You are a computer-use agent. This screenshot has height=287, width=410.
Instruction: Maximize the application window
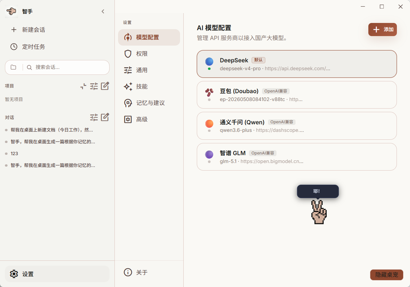point(382,7)
